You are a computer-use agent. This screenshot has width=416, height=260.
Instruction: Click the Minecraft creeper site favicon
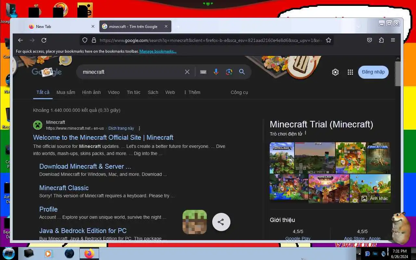[x=38, y=125]
